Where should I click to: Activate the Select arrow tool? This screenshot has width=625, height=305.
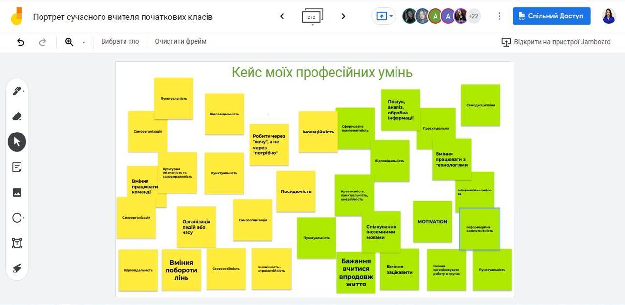pos(17,142)
